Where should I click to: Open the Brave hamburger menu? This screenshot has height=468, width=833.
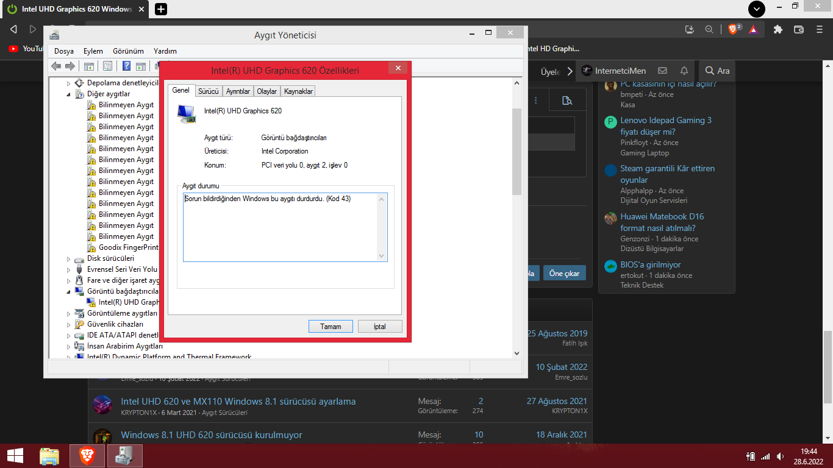pyautogui.click(x=819, y=29)
